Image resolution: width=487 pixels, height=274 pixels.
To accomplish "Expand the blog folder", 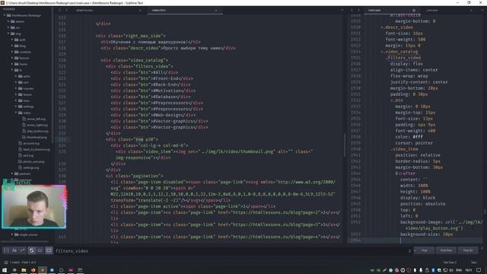I will click(x=12, y=46).
